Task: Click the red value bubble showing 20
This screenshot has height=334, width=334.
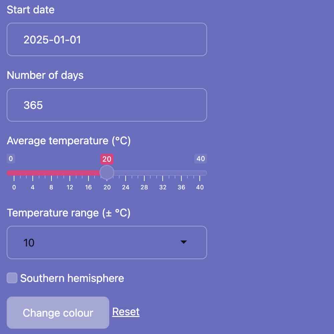Action: point(107,159)
